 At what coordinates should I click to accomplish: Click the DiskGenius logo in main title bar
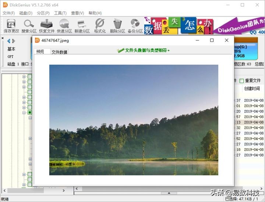tap(6, 5)
